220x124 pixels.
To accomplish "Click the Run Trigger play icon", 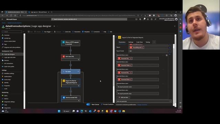I will point(43,32).
